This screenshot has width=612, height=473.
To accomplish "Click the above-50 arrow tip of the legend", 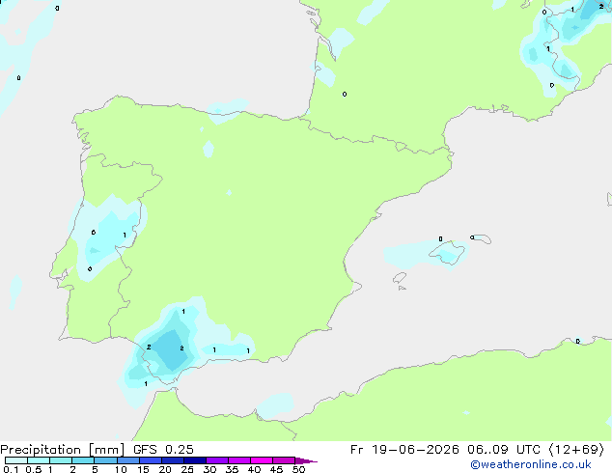I will pyautogui.click(x=306, y=460).
